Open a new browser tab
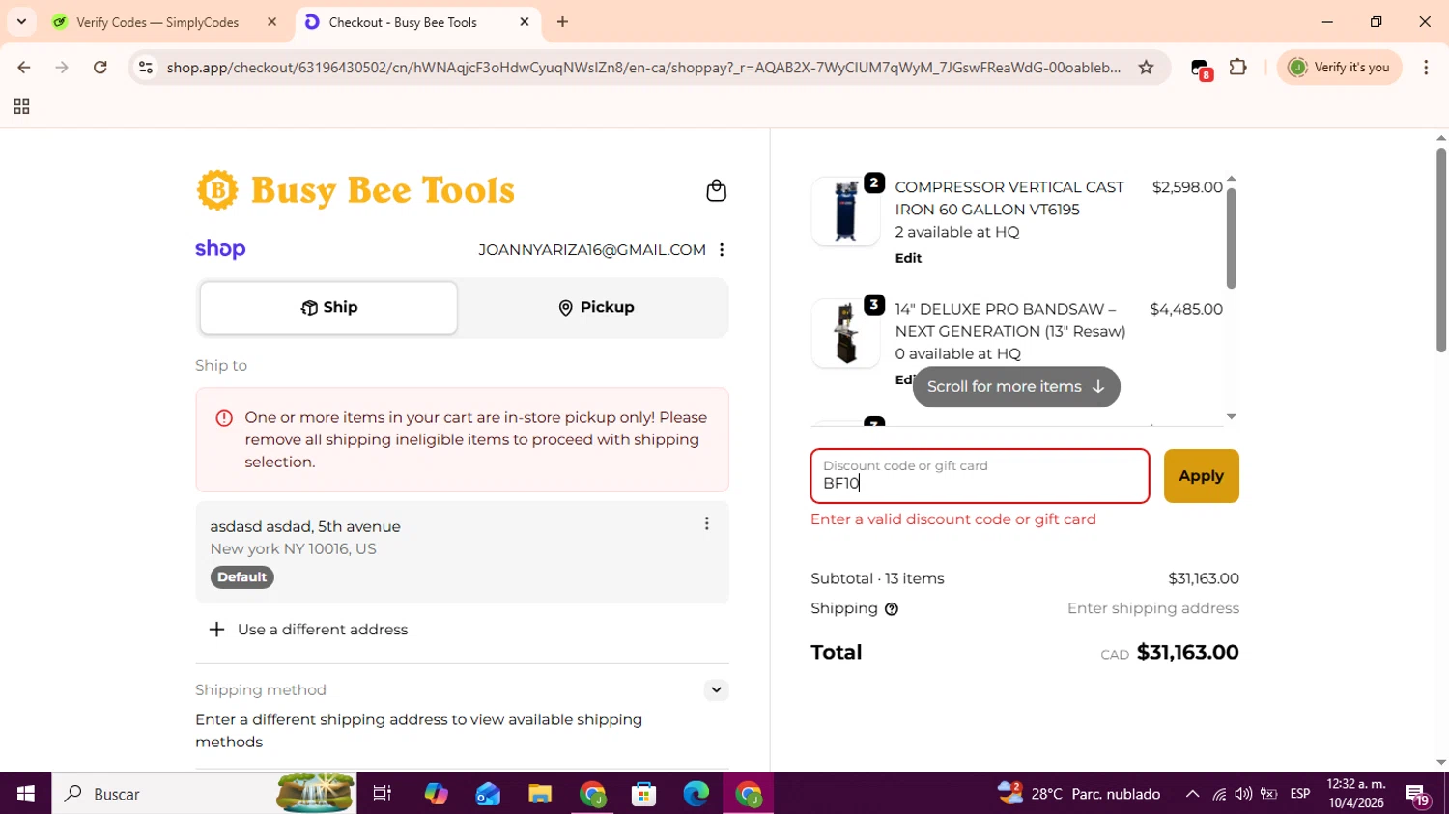 pos(562,21)
